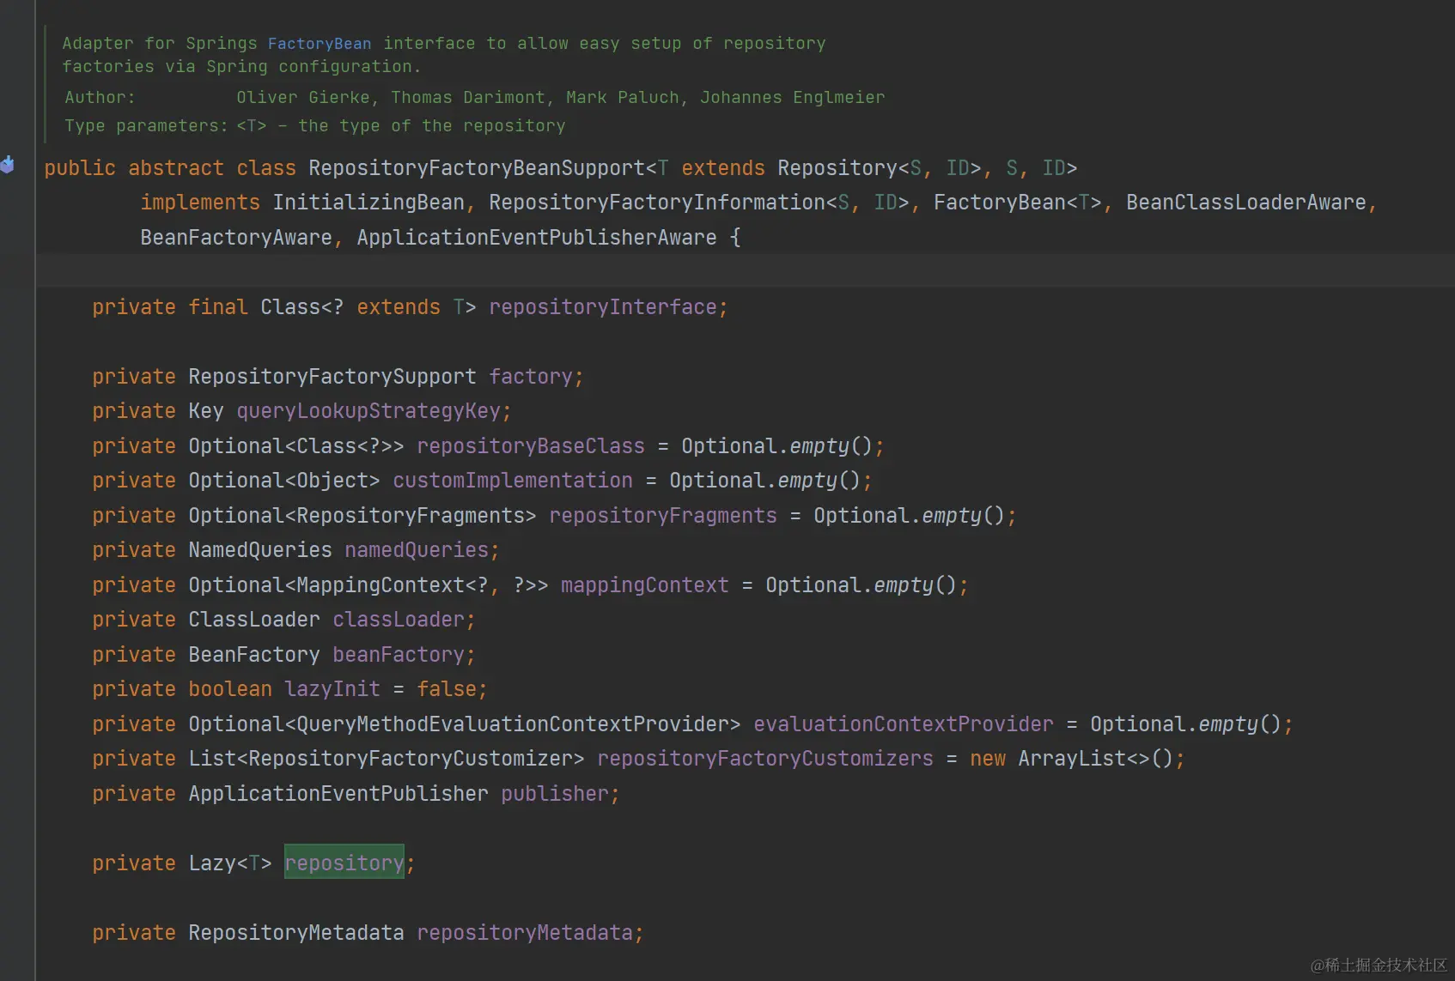
Task: Place the cursor on the repositoryInterface field
Action: click(x=603, y=307)
